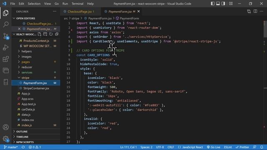The height and width of the screenshot is (150, 267).
Task: Open the Manage gear menu
Action: point(5,139)
